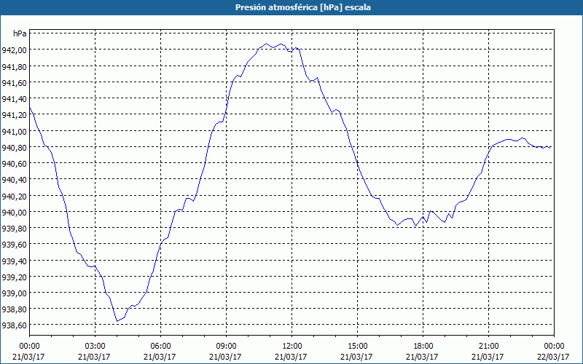Click the 06:00 time axis label
Screen dimensions: 583x364
[160, 347]
